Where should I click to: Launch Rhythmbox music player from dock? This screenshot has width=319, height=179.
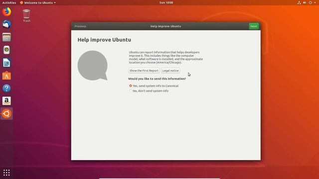(x=6, y=50)
